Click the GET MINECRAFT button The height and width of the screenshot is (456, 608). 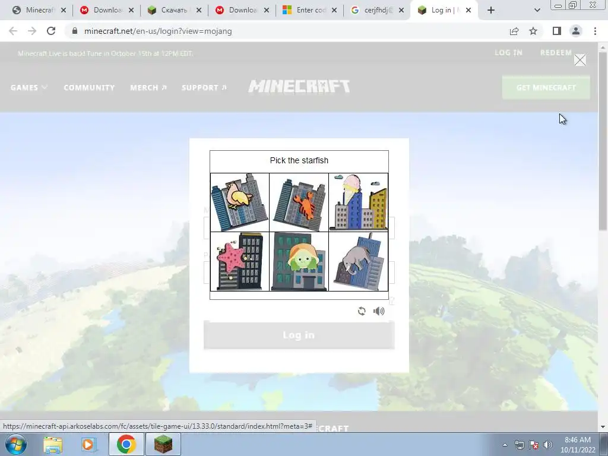546,88
